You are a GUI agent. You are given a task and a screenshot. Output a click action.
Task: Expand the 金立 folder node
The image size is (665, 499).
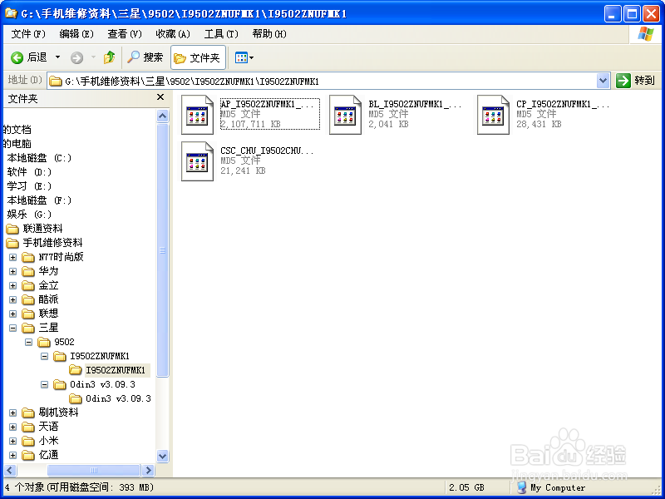click(x=12, y=285)
